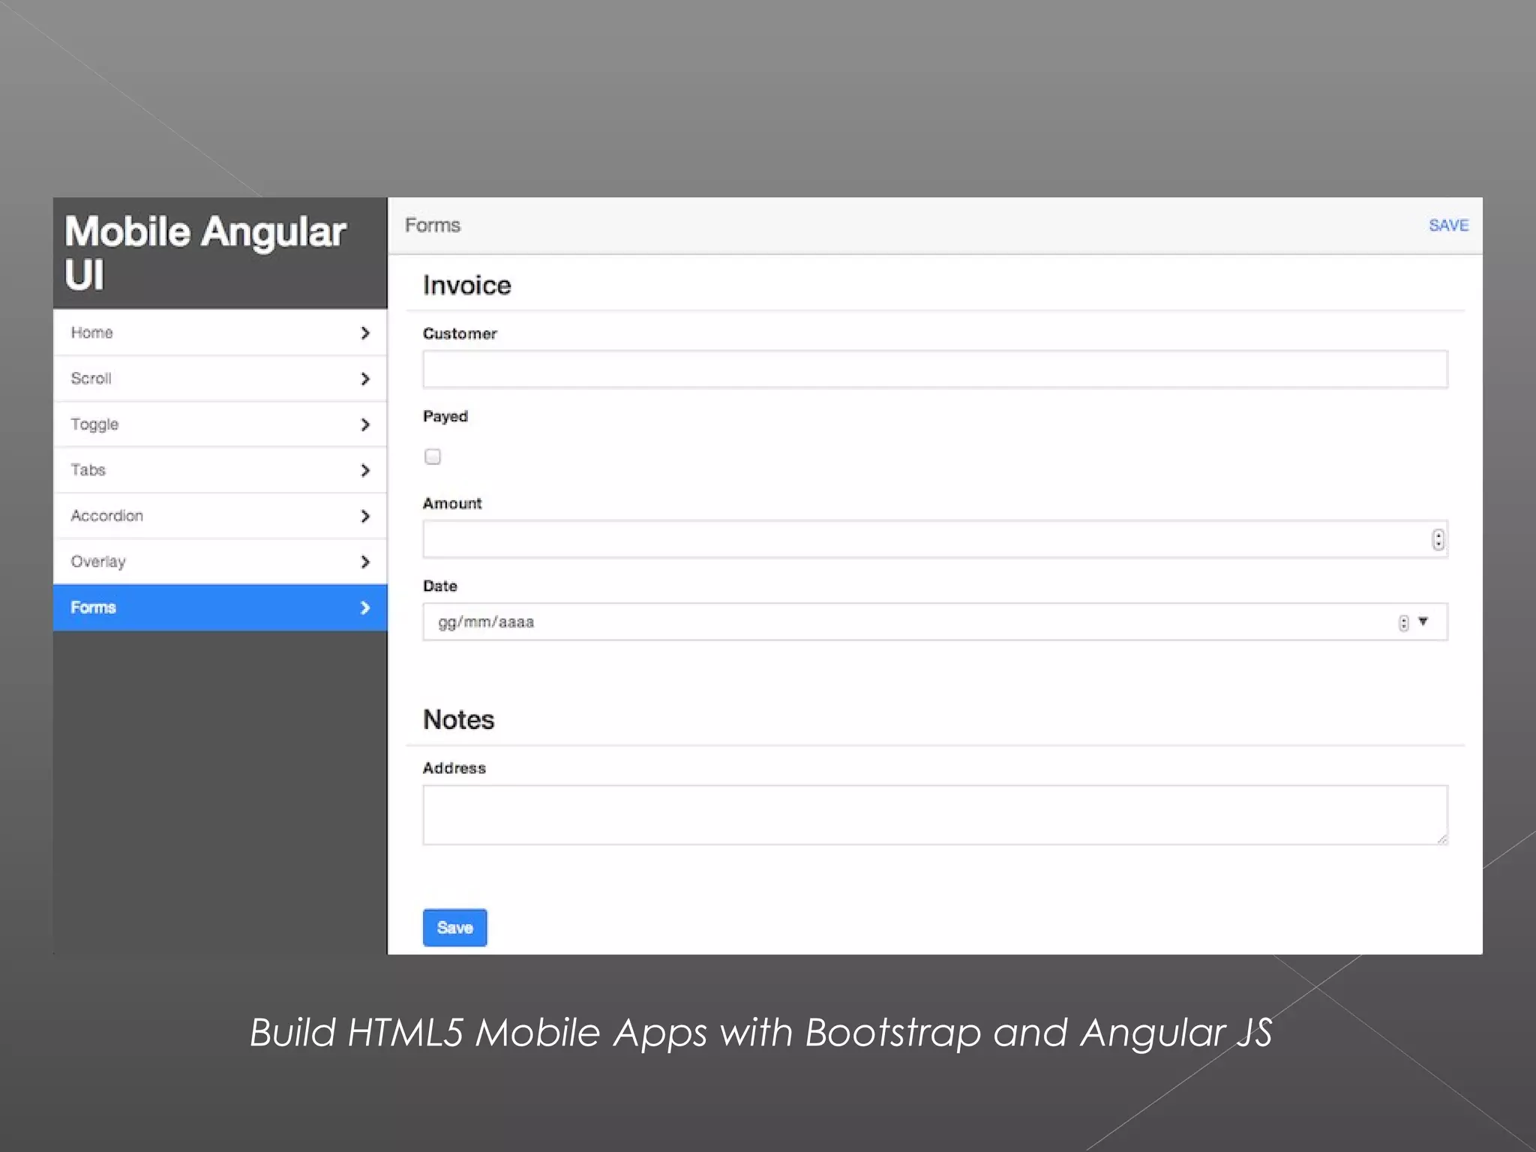This screenshot has height=1152, width=1536.
Task: Click the chevron icon beside Tabs
Action: (365, 470)
